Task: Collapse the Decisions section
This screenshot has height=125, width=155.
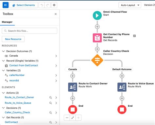Action: [x=3, y=108]
